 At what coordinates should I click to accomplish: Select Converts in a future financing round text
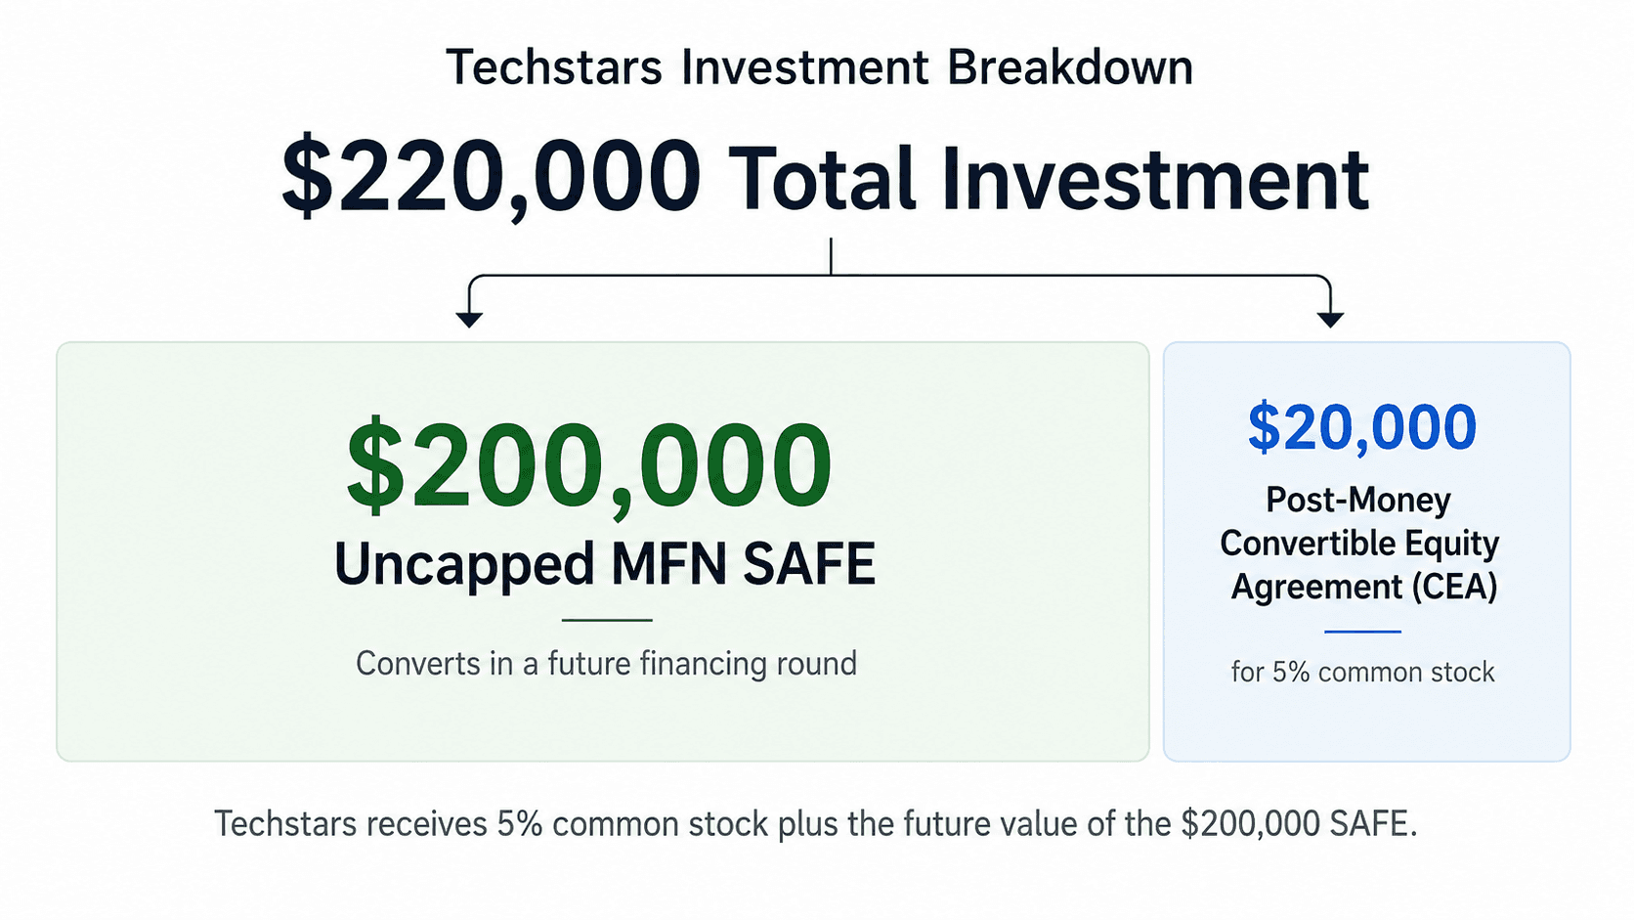tap(606, 664)
